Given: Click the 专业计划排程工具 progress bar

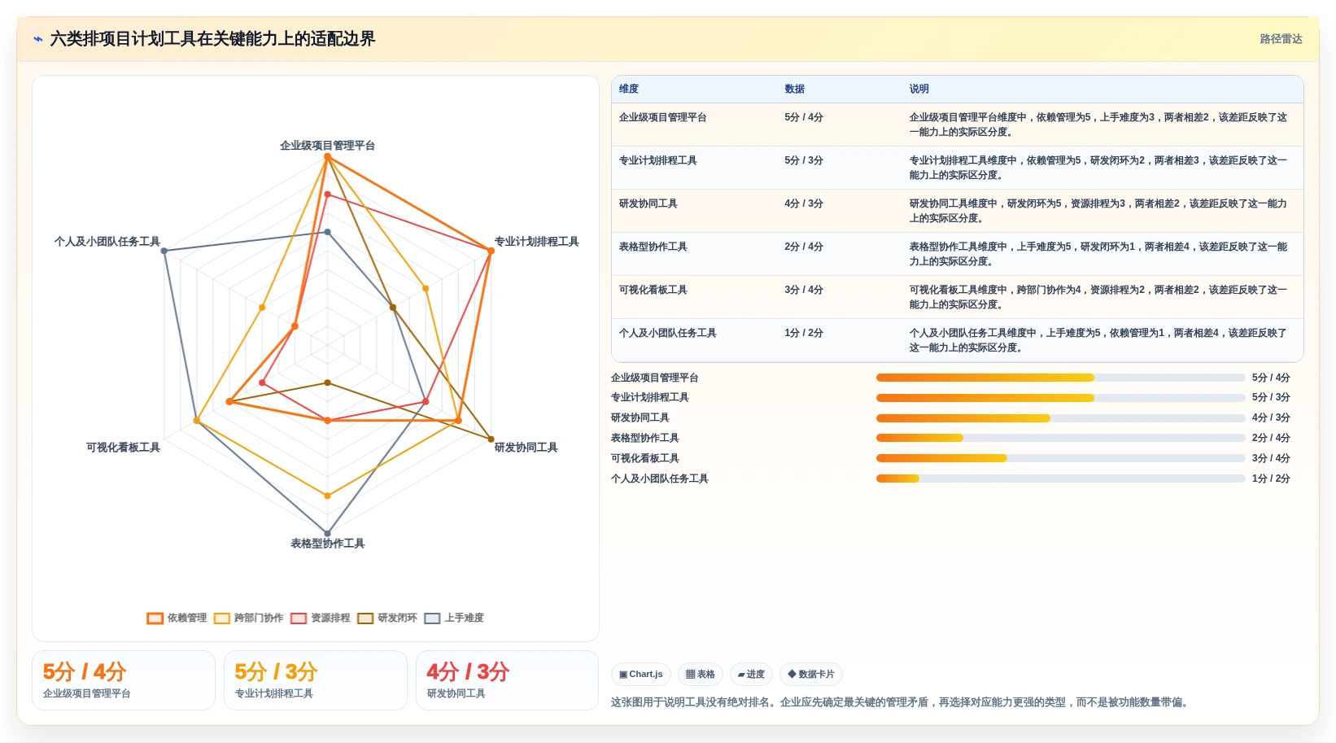Looking at the screenshot, I should 1060,398.
